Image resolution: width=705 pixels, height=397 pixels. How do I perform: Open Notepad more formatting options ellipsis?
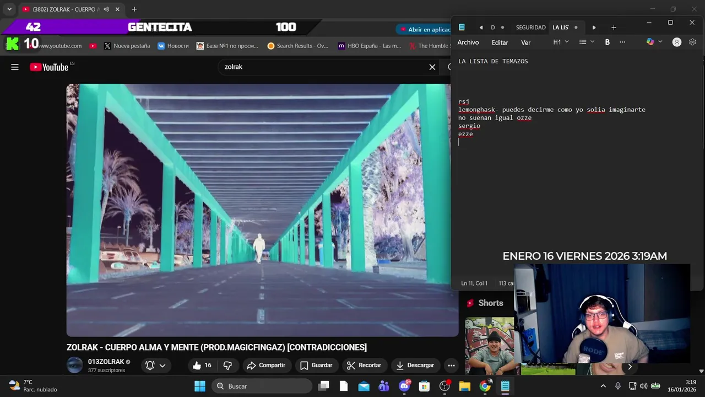(622, 42)
